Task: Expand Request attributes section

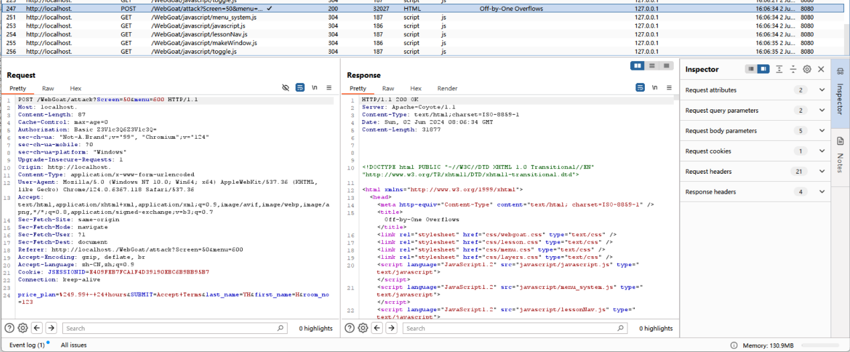Action: pyautogui.click(x=823, y=90)
